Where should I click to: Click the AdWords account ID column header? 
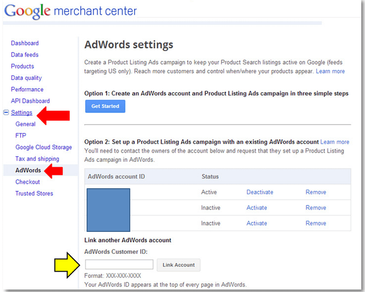tap(116, 176)
